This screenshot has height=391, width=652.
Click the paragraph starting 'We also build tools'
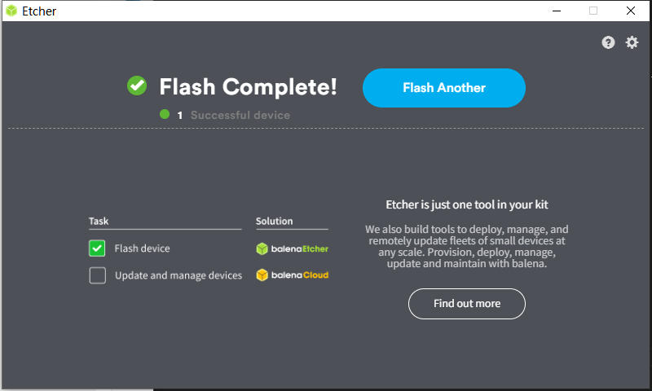coord(466,246)
